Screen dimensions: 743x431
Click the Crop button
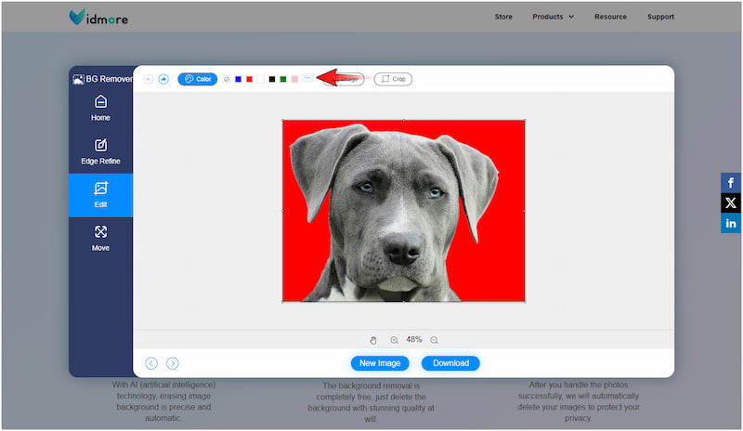393,80
